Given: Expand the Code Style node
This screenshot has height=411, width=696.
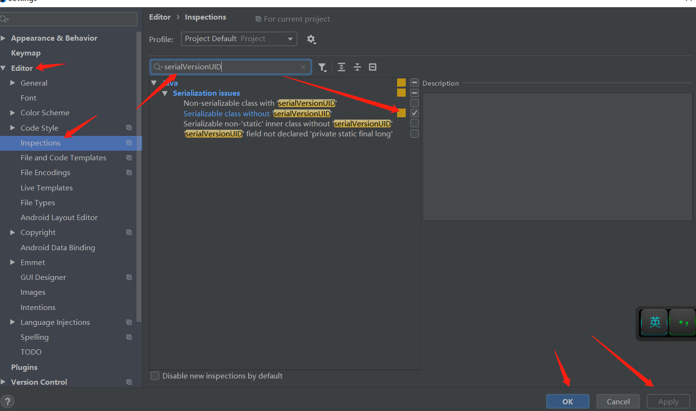Looking at the screenshot, I should (x=12, y=128).
